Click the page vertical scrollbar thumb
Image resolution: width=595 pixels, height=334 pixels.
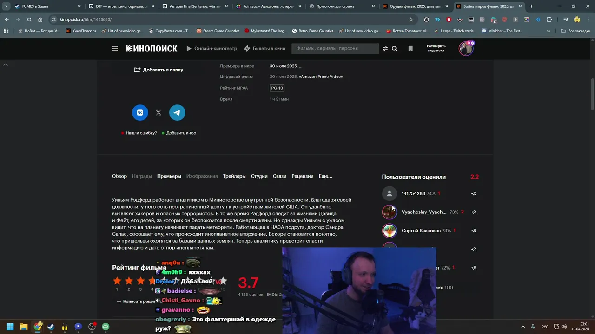[x=592, y=95]
